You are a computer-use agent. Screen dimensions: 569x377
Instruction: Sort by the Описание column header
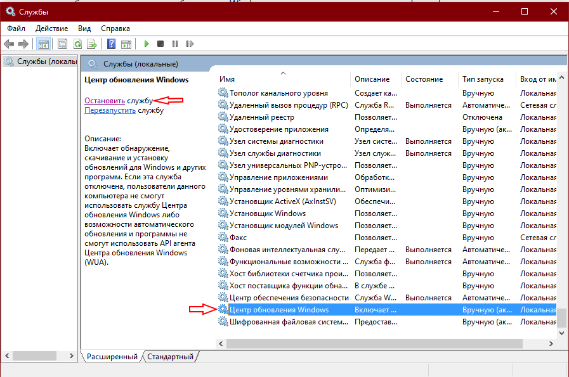(x=376, y=79)
